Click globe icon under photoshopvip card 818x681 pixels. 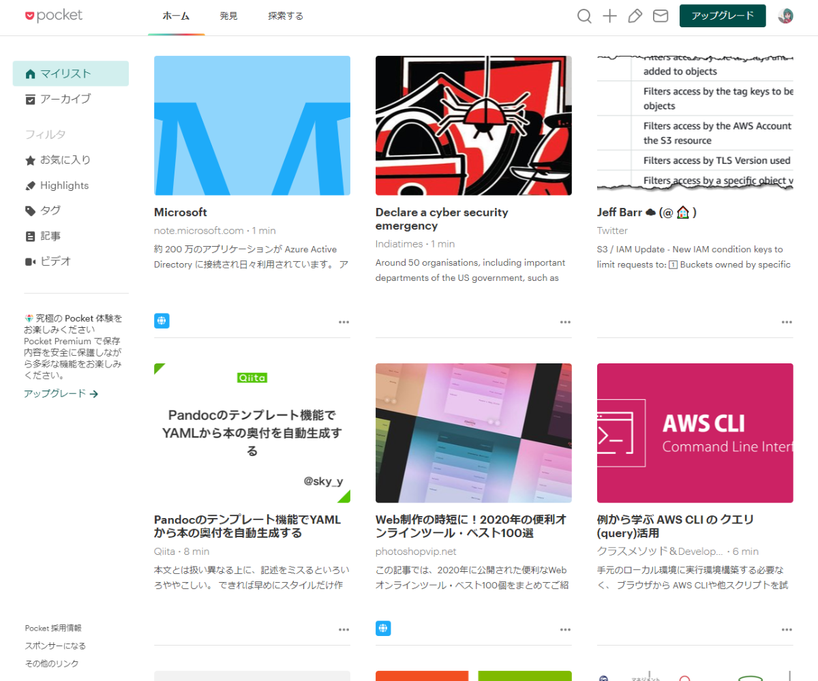383,629
